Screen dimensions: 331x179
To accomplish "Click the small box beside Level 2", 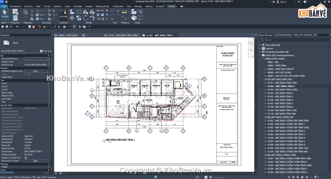I will coord(49,87).
